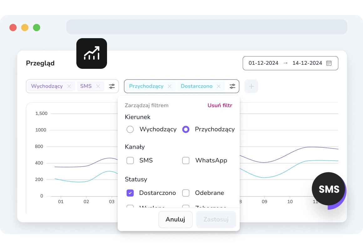Remove the Dostarczono filter tag
The width and height of the screenshot is (363, 249).
[x=219, y=86]
